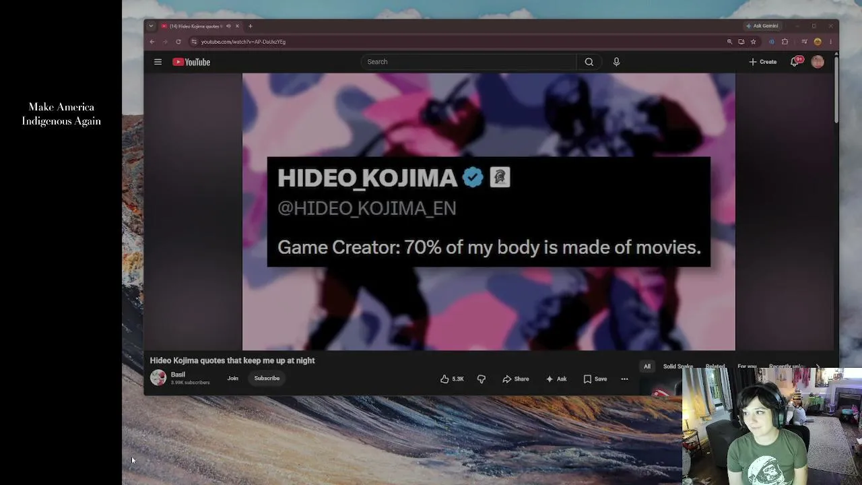Click the video player to pause
The height and width of the screenshot is (485, 862).
pyautogui.click(x=489, y=212)
